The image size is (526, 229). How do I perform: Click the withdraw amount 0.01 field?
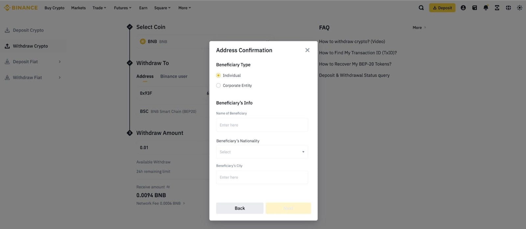pos(173,148)
